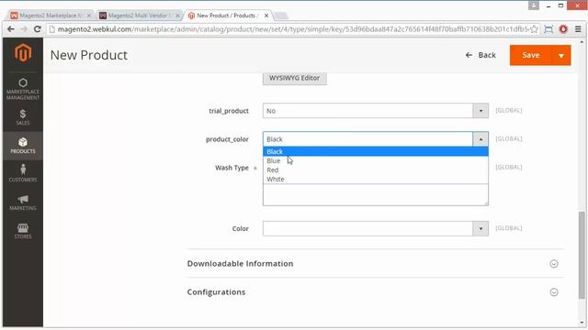Click the red browser extension icon

click(x=563, y=29)
